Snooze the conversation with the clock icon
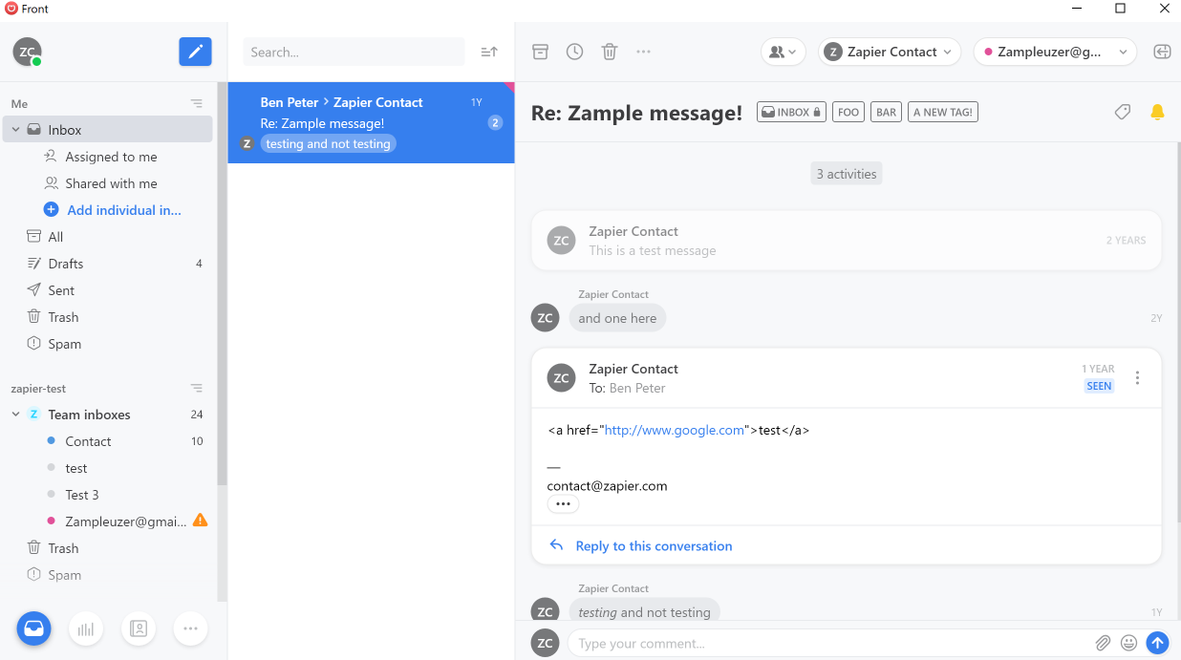The width and height of the screenshot is (1181, 660). pyautogui.click(x=574, y=52)
